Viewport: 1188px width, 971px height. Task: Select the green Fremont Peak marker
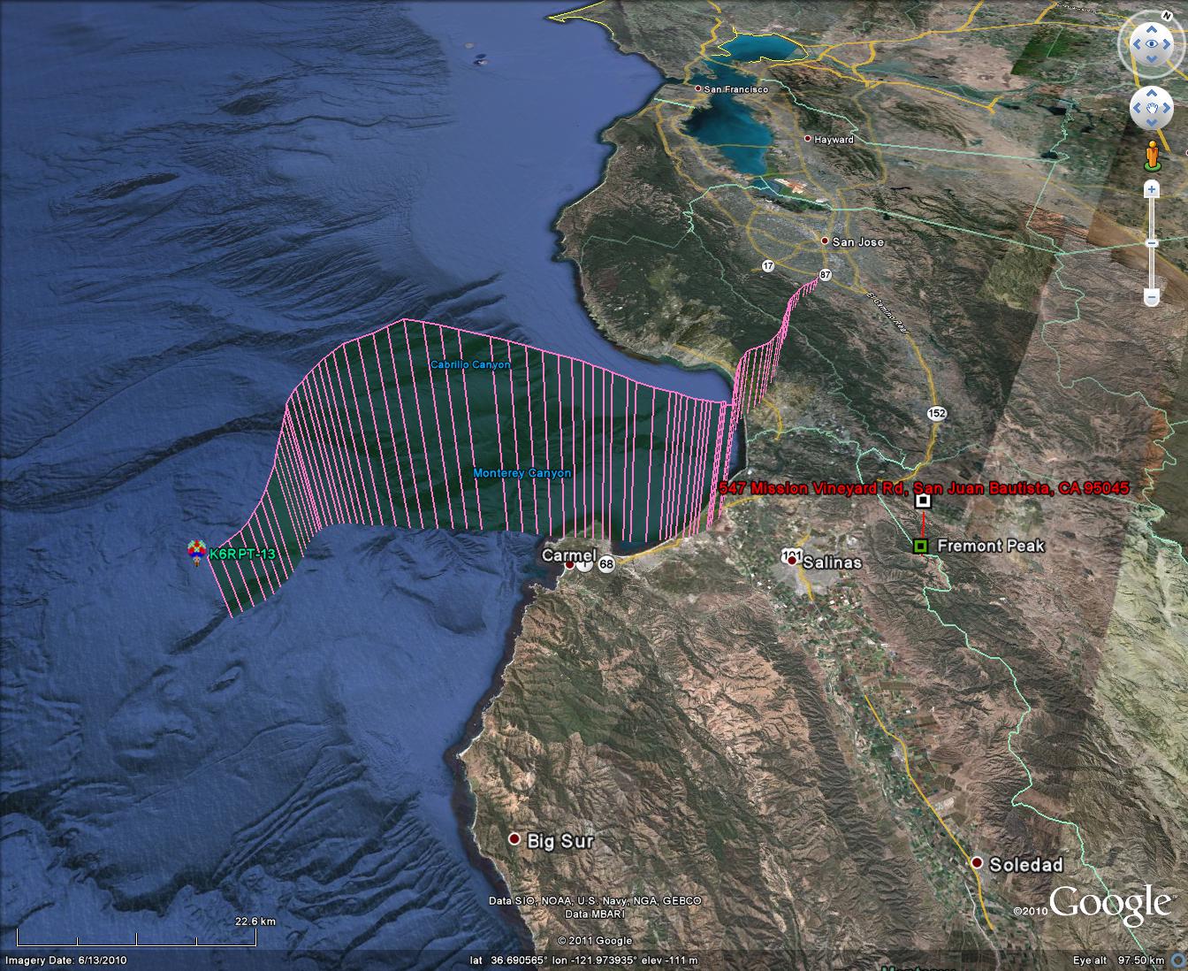921,546
